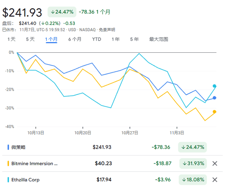
Task: Click the selected 1个月 tab
Action: click(51, 39)
